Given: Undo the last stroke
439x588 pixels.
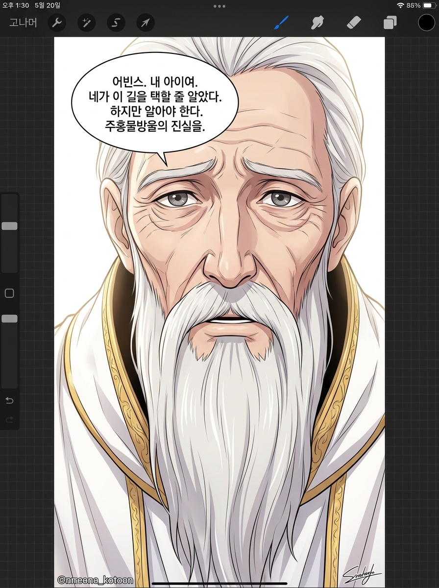Looking at the screenshot, I should [9, 400].
